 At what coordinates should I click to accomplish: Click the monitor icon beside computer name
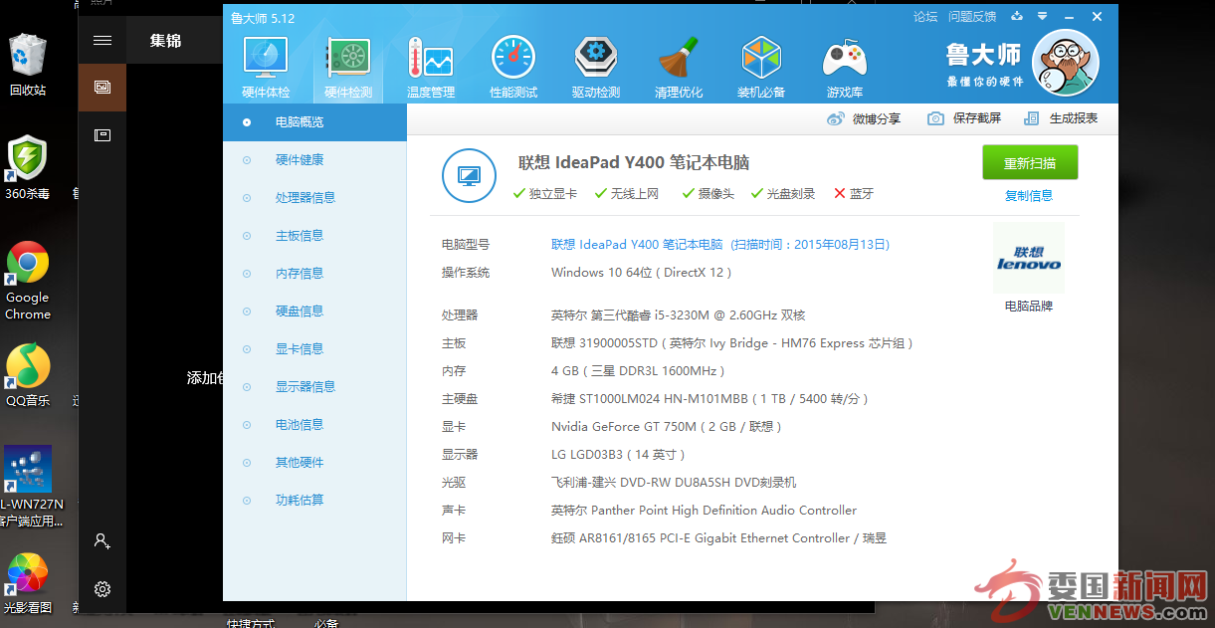pyautogui.click(x=469, y=176)
